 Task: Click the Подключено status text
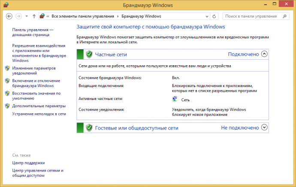(x=243, y=54)
